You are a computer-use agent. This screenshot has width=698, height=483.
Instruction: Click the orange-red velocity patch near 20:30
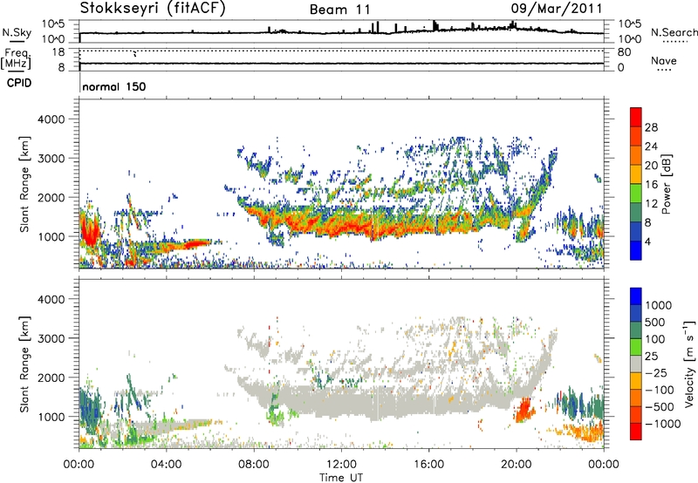coord(524,410)
